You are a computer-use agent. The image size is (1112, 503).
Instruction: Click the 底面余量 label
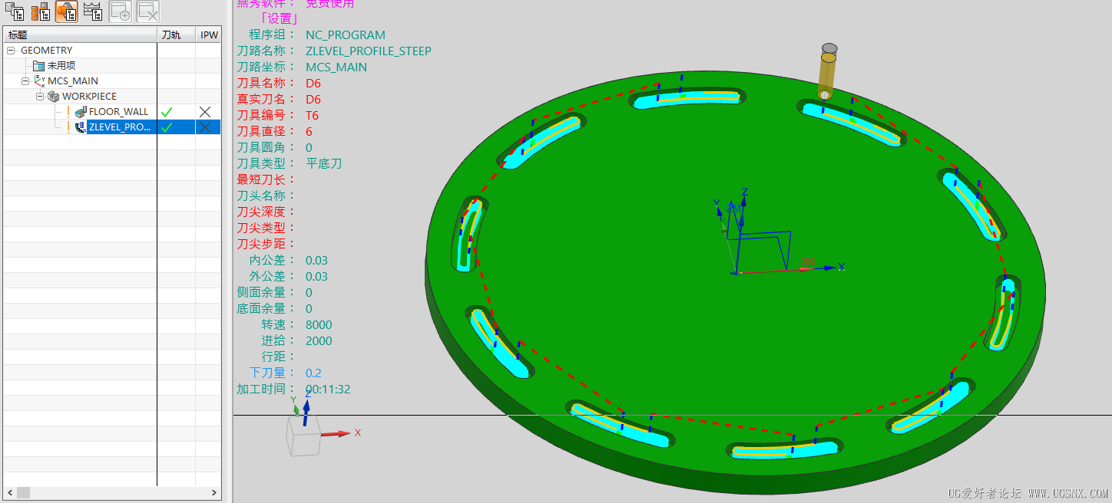[x=265, y=308]
